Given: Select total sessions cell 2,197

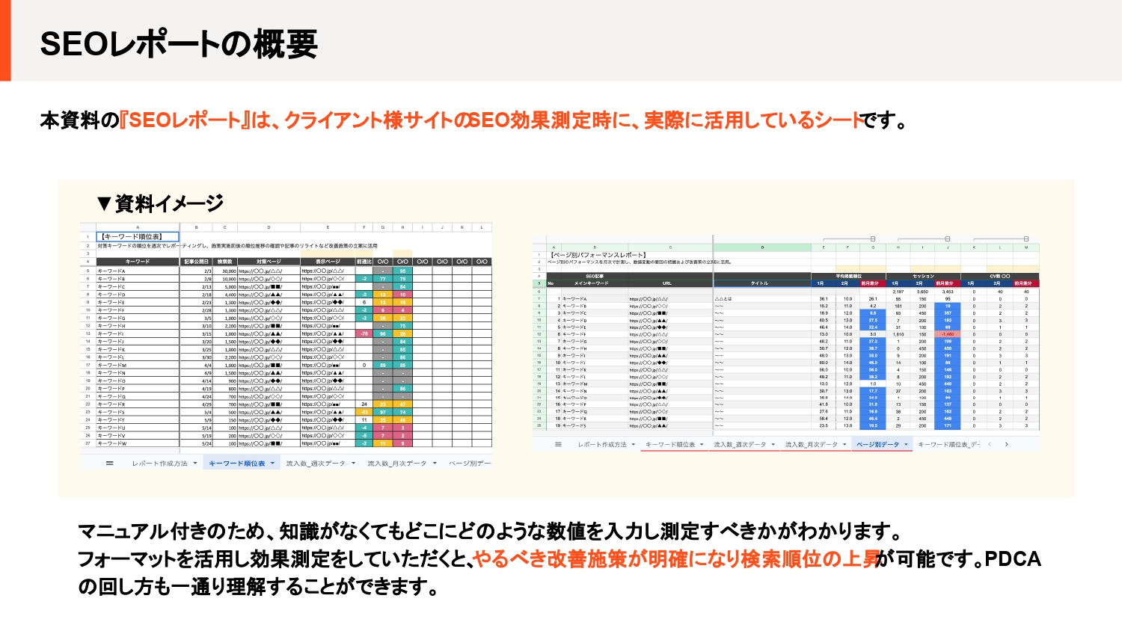Looking at the screenshot, I should (x=898, y=292).
